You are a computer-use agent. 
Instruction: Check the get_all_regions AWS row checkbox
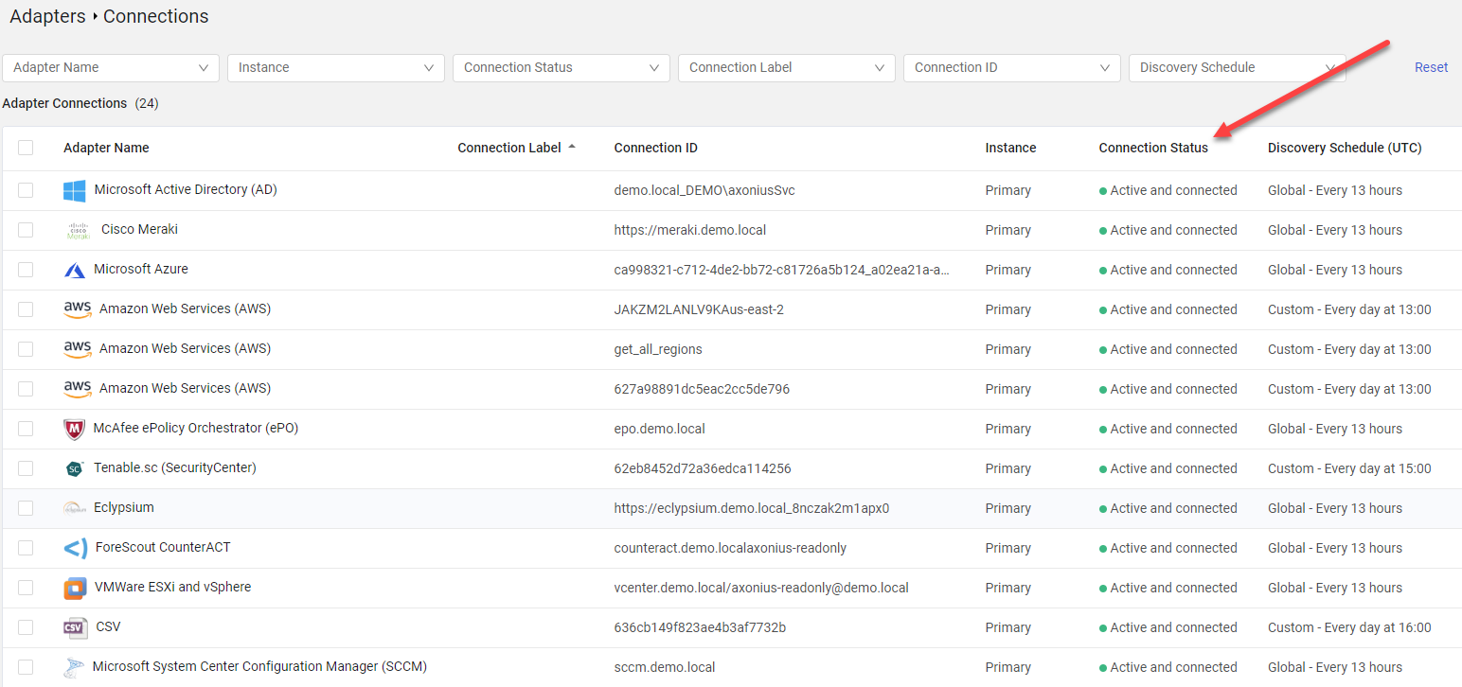(x=26, y=349)
